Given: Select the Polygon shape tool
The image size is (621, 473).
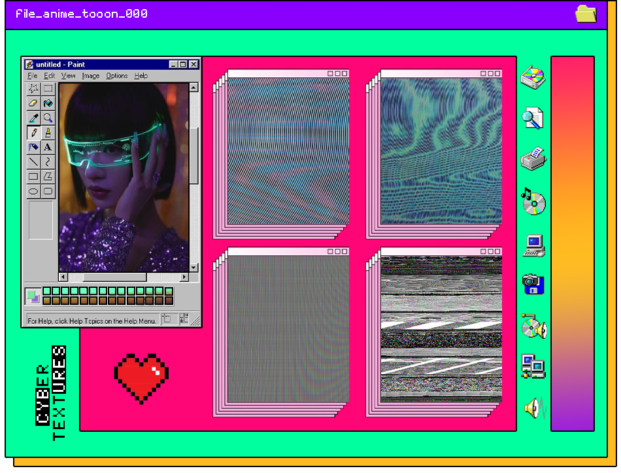Looking at the screenshot, I should click(48, 177).
